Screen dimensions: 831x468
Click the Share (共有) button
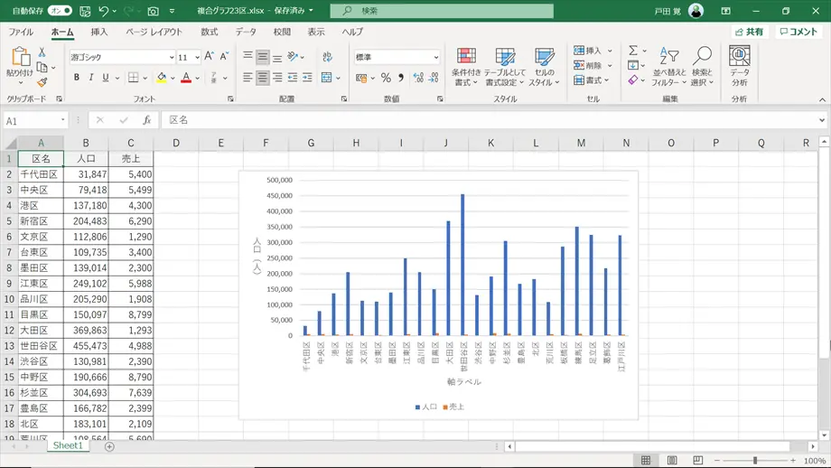coord(748,32)
